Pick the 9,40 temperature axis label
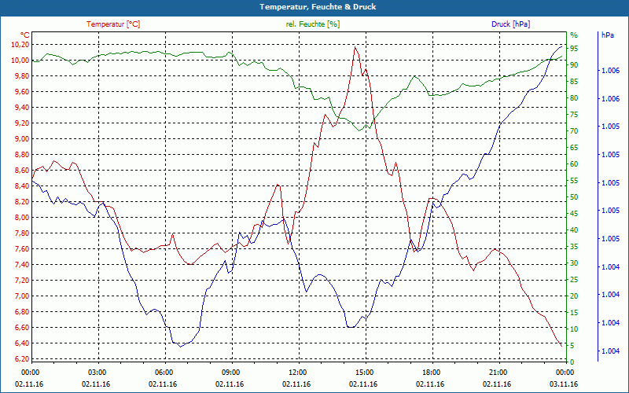The image size is (629, 393). click(22, 108)
